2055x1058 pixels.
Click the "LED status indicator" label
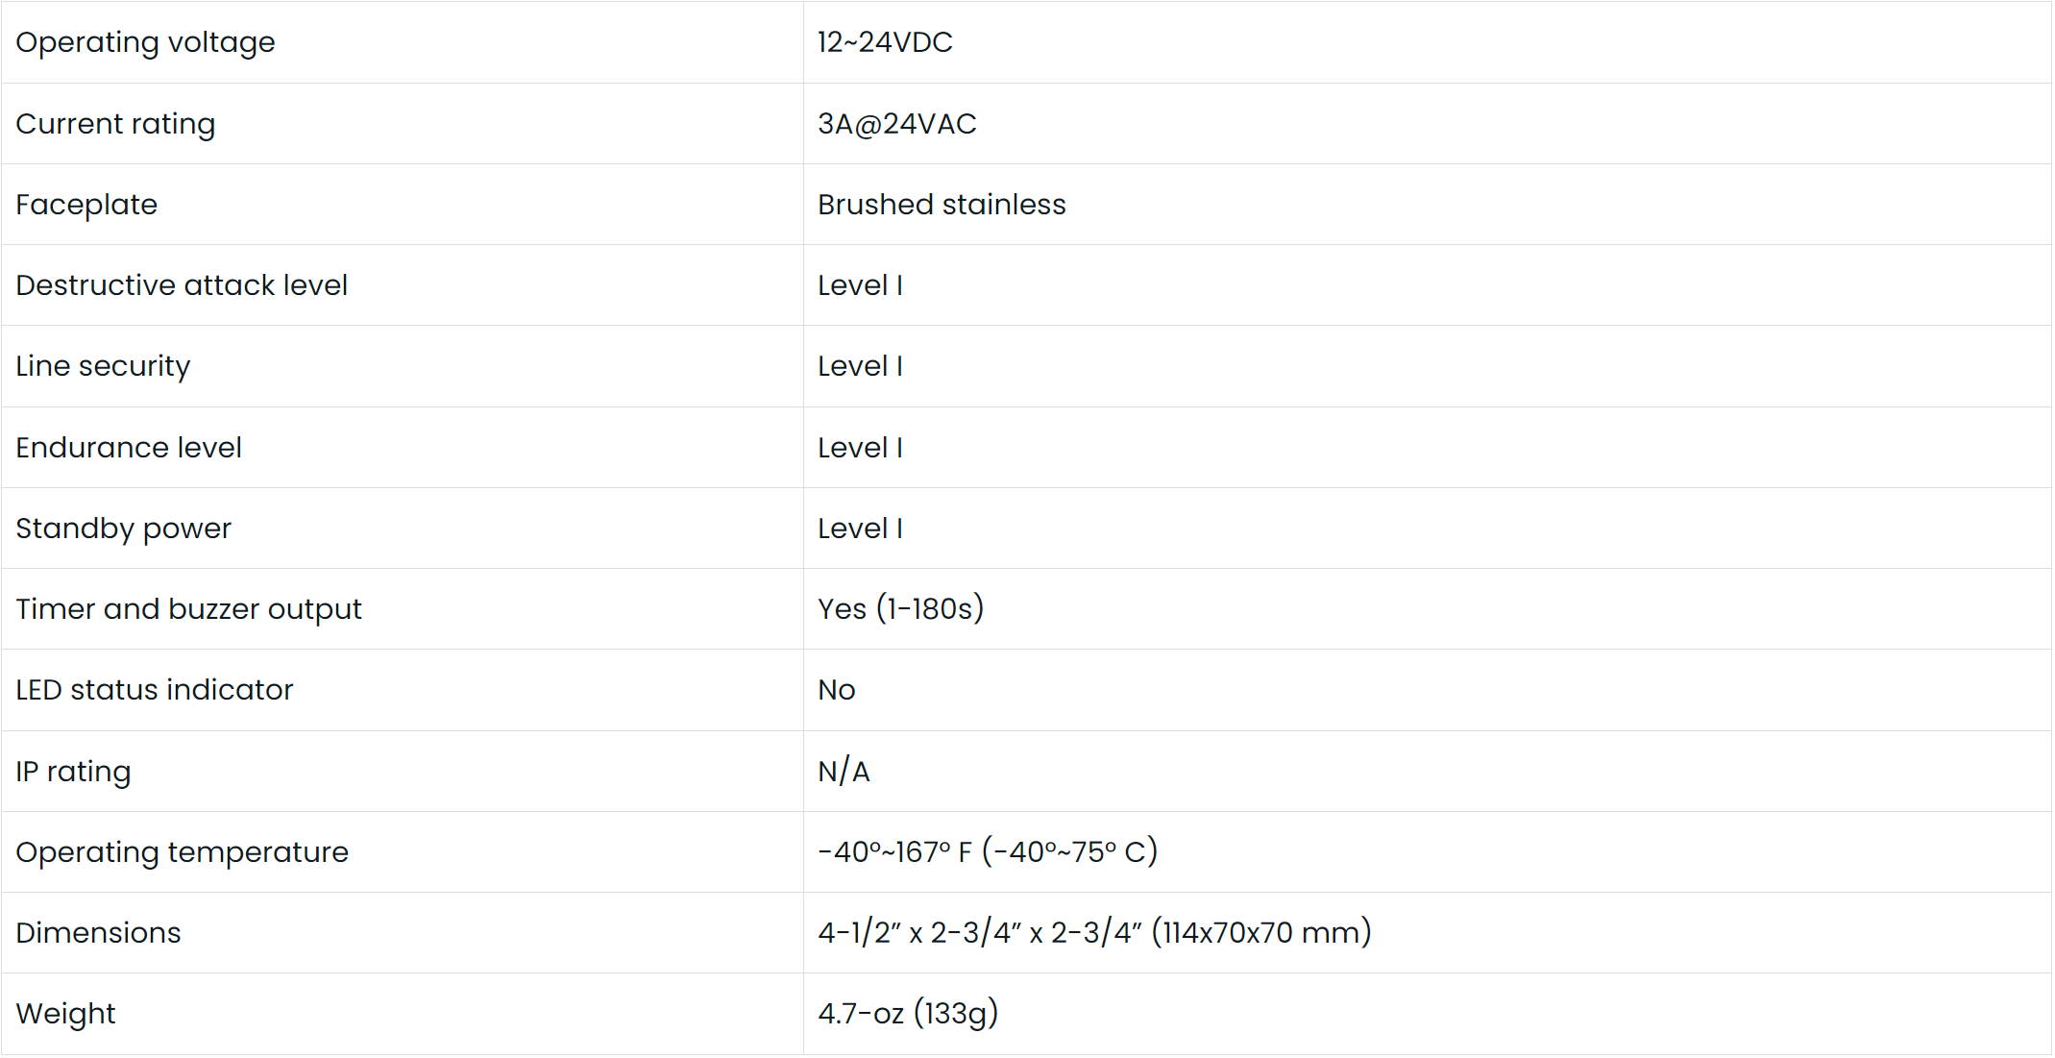[154, 690]
